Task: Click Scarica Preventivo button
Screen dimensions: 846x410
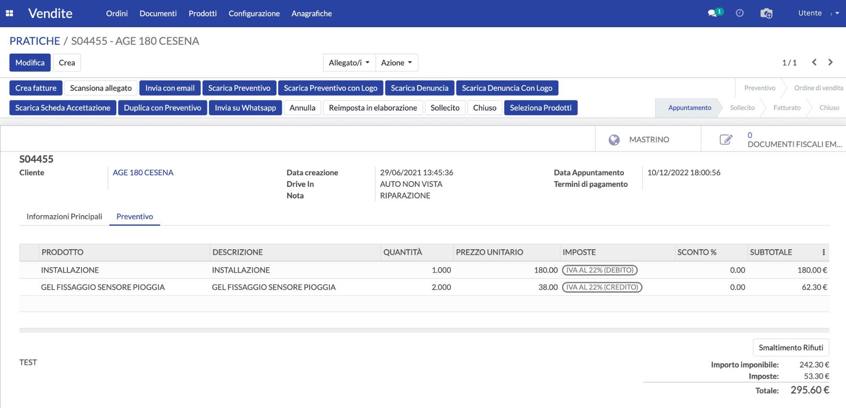Action: pos(239,88)
